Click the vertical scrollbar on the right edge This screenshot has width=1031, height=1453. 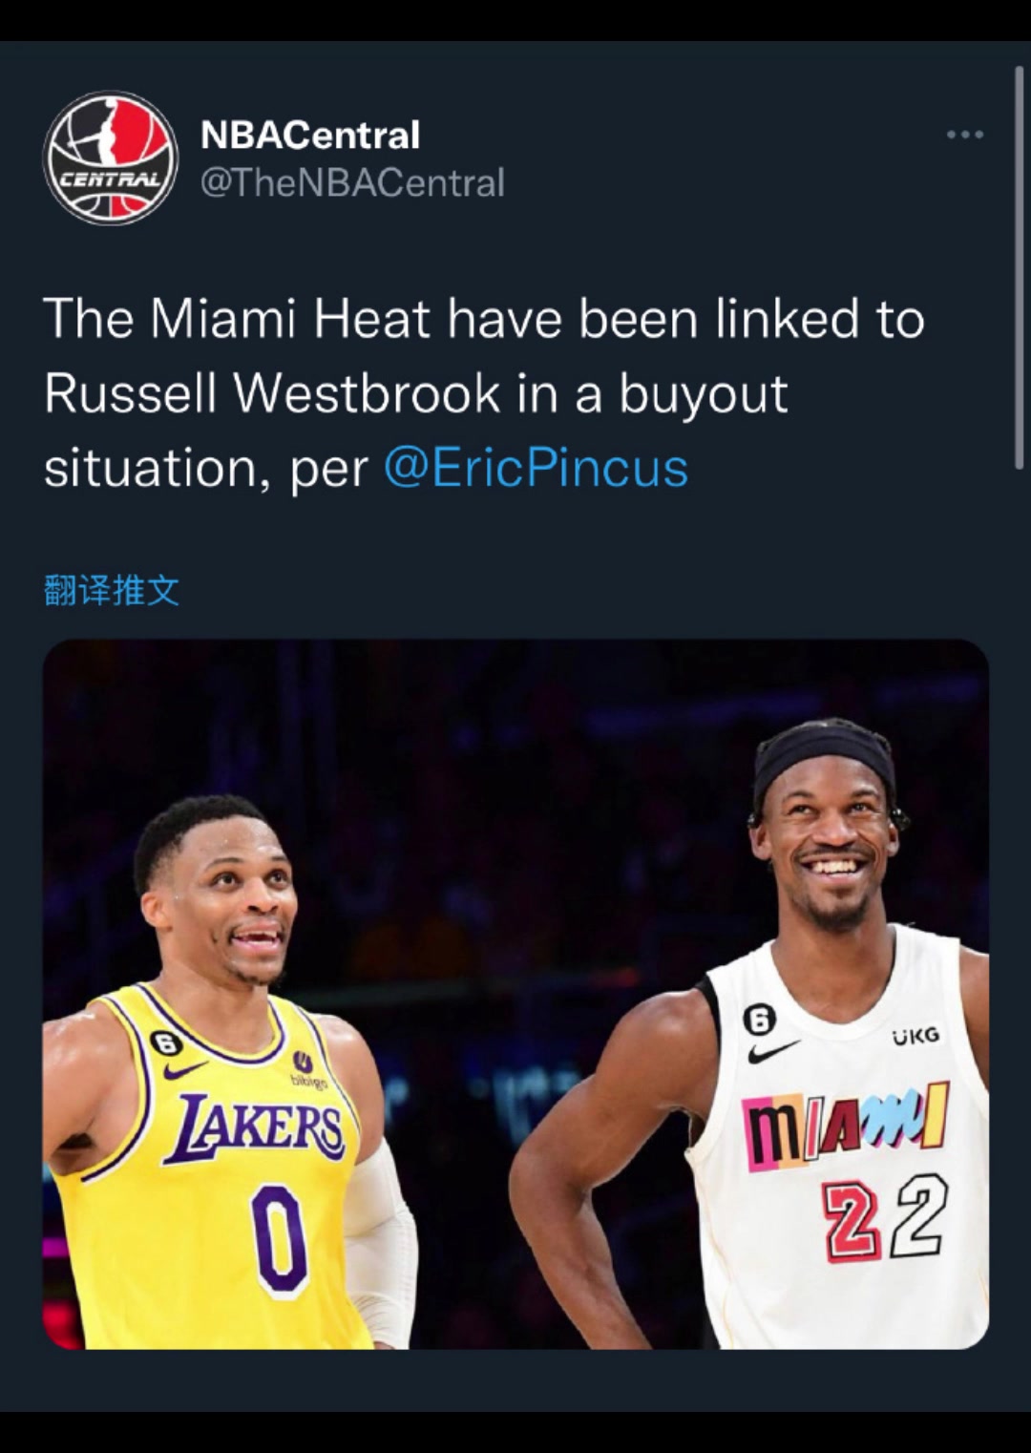pos(1018,266)
